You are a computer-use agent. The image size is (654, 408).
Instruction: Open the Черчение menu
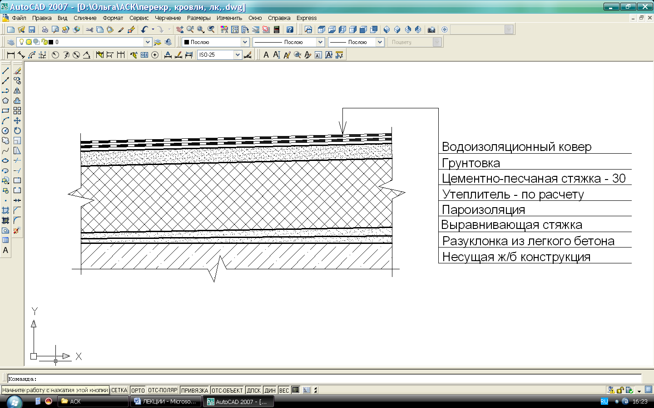pyautogui.click(x=168, y=18)
